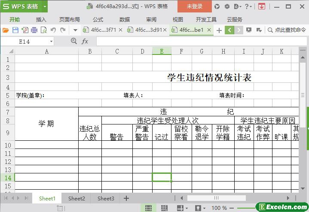The width and height of the screenshot is (309, 212).
Task: Open the eye-protection lightbulb dropdown
Action: [200, 208]
